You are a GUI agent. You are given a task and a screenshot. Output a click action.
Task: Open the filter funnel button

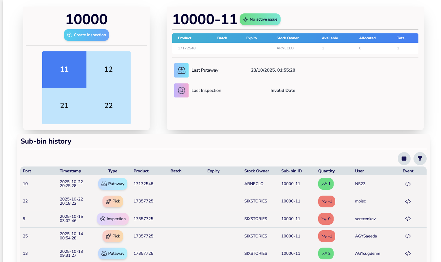[420, 159]
